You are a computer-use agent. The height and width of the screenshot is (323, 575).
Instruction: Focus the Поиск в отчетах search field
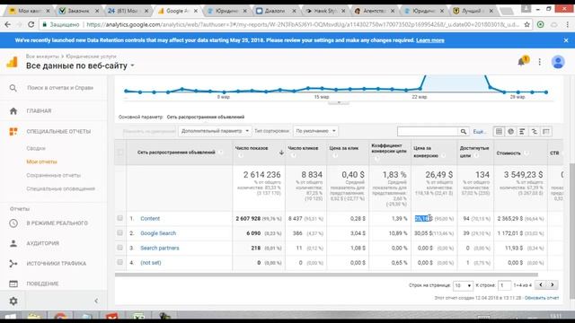(x=60, y=88)
